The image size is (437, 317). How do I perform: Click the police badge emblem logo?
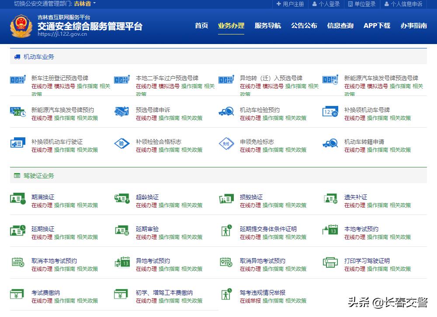[21, 27]
